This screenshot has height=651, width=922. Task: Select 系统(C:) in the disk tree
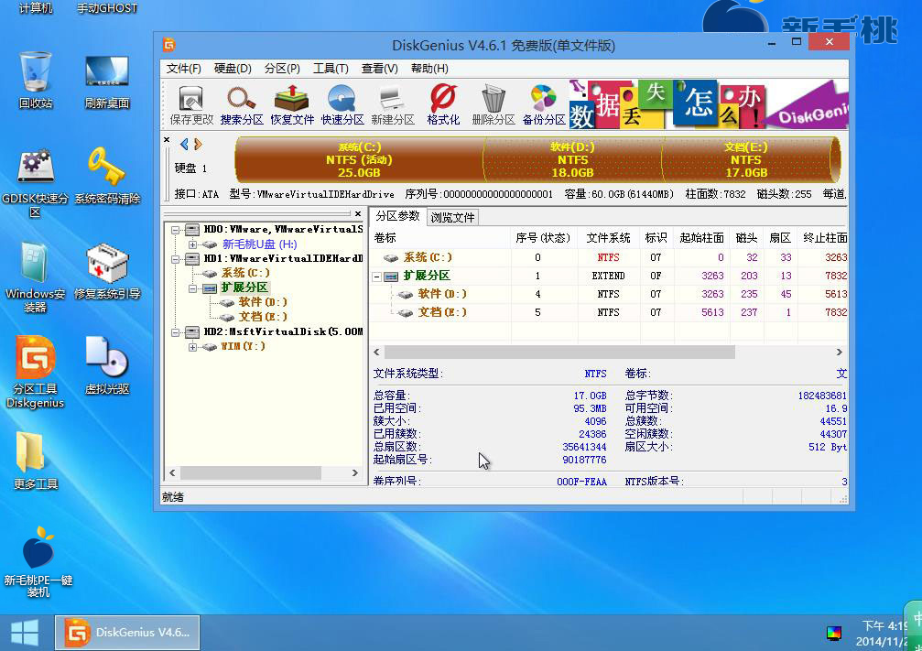pos(245,273)
